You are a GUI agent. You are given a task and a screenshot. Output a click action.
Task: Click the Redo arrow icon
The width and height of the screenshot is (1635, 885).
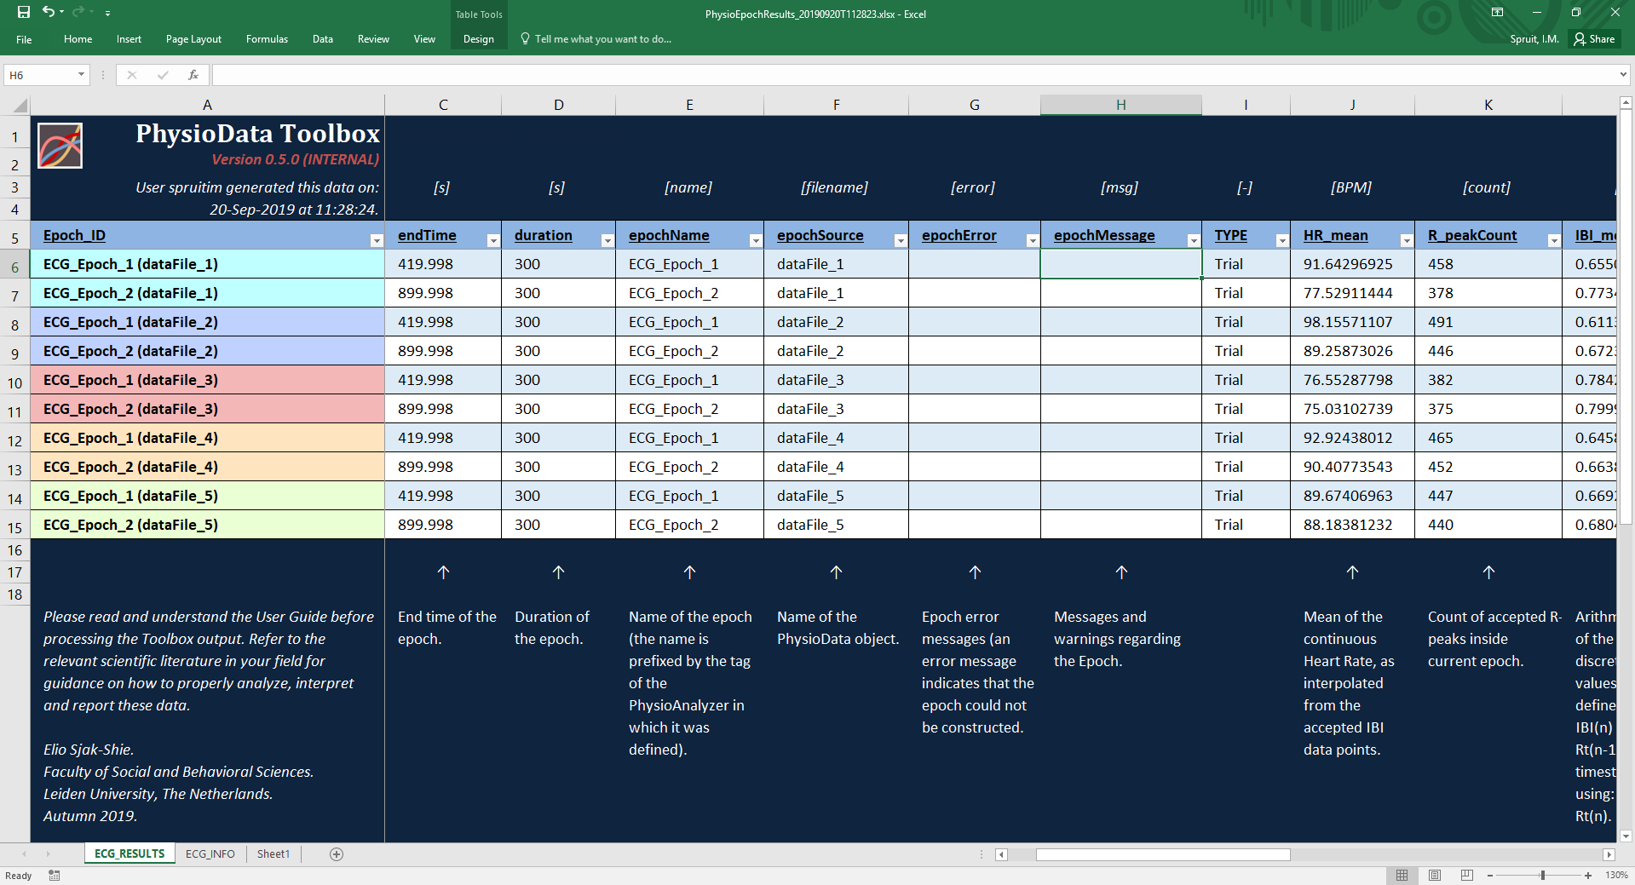point(78,12)
